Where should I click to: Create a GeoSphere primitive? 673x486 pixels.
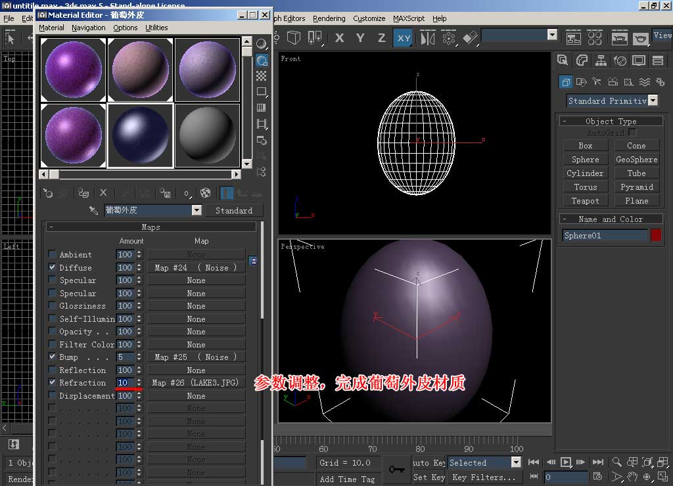636,160
